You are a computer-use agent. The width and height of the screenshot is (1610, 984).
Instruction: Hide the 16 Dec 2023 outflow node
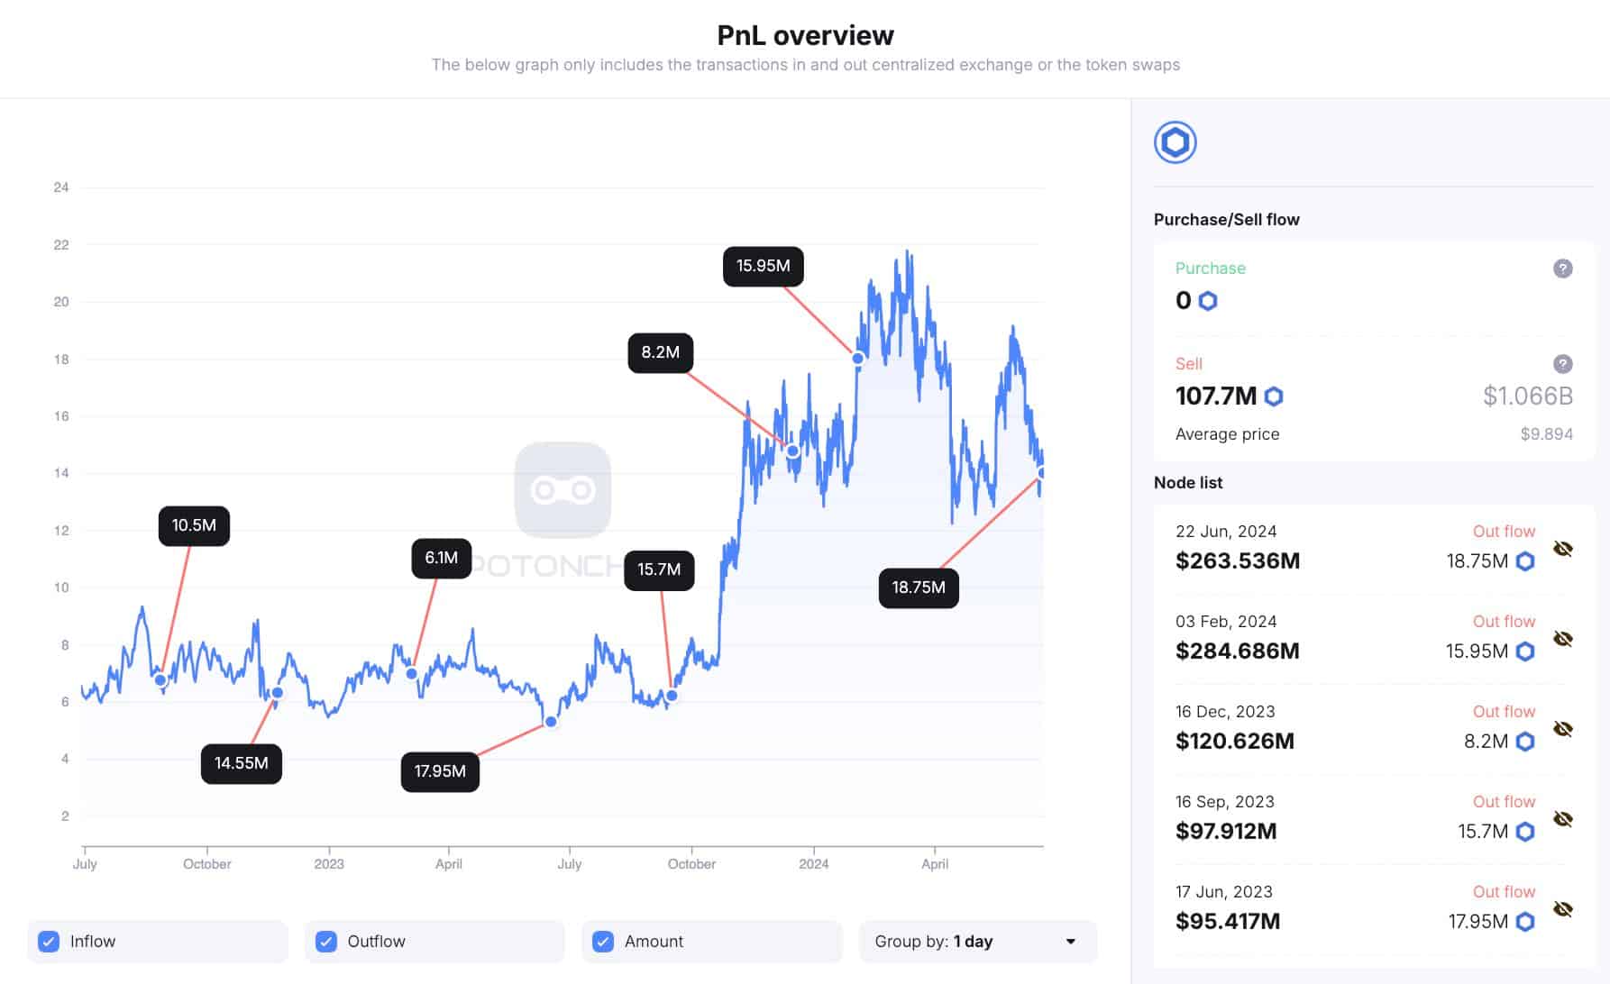pos(1564,728)
